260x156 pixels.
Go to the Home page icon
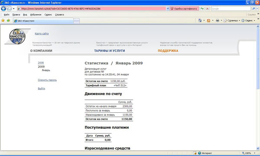(200, 20)
